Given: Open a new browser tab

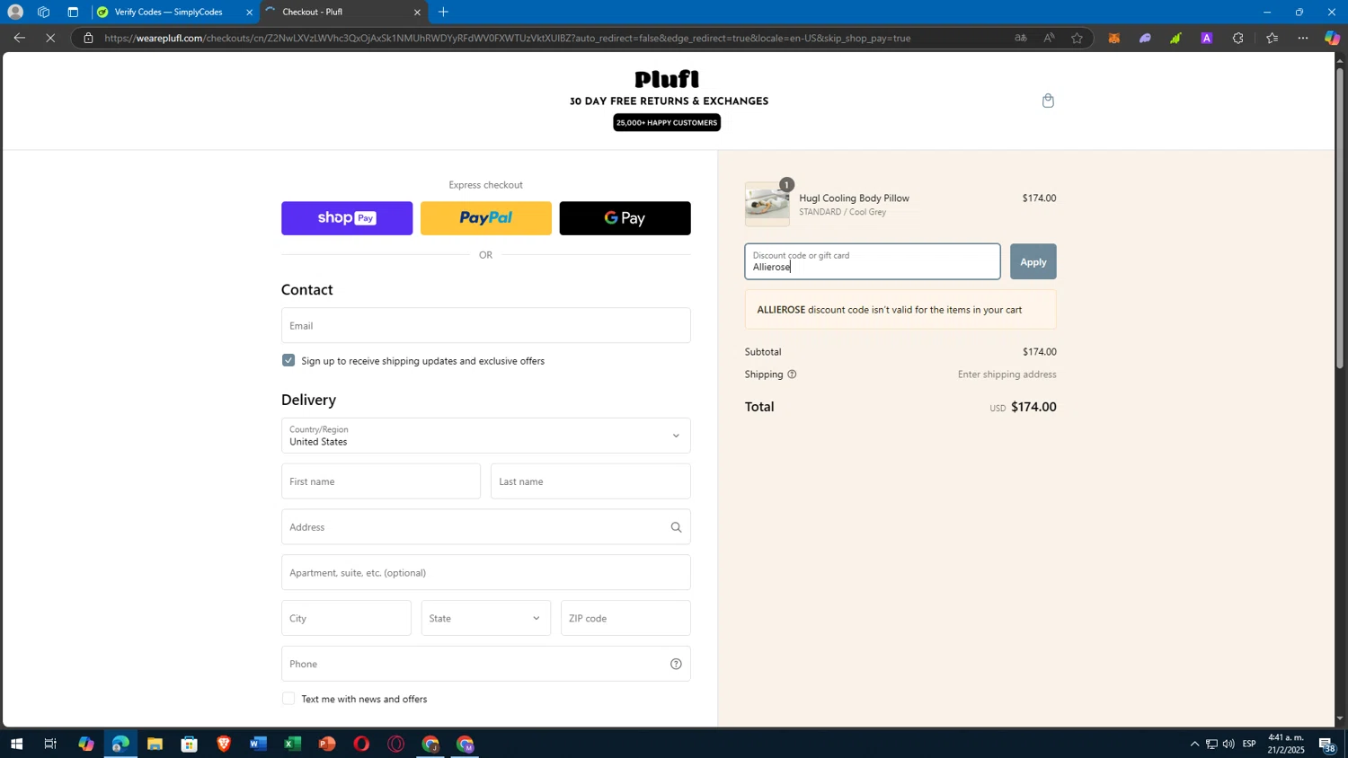Looking at the screenshot, I should pyautogui.click(x=443, y=12).
